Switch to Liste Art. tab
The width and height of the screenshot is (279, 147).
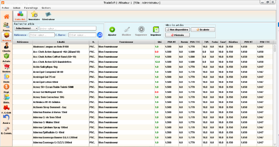[20, 16]
